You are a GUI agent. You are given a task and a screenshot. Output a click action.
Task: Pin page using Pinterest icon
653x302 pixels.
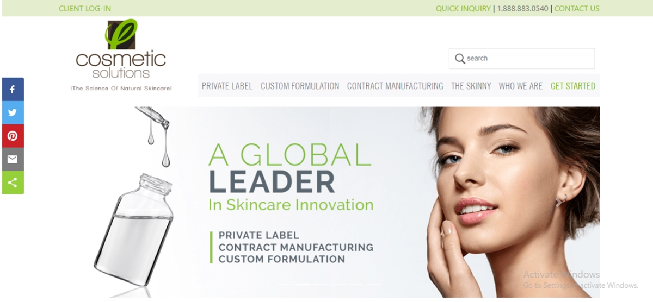(13, 136)
